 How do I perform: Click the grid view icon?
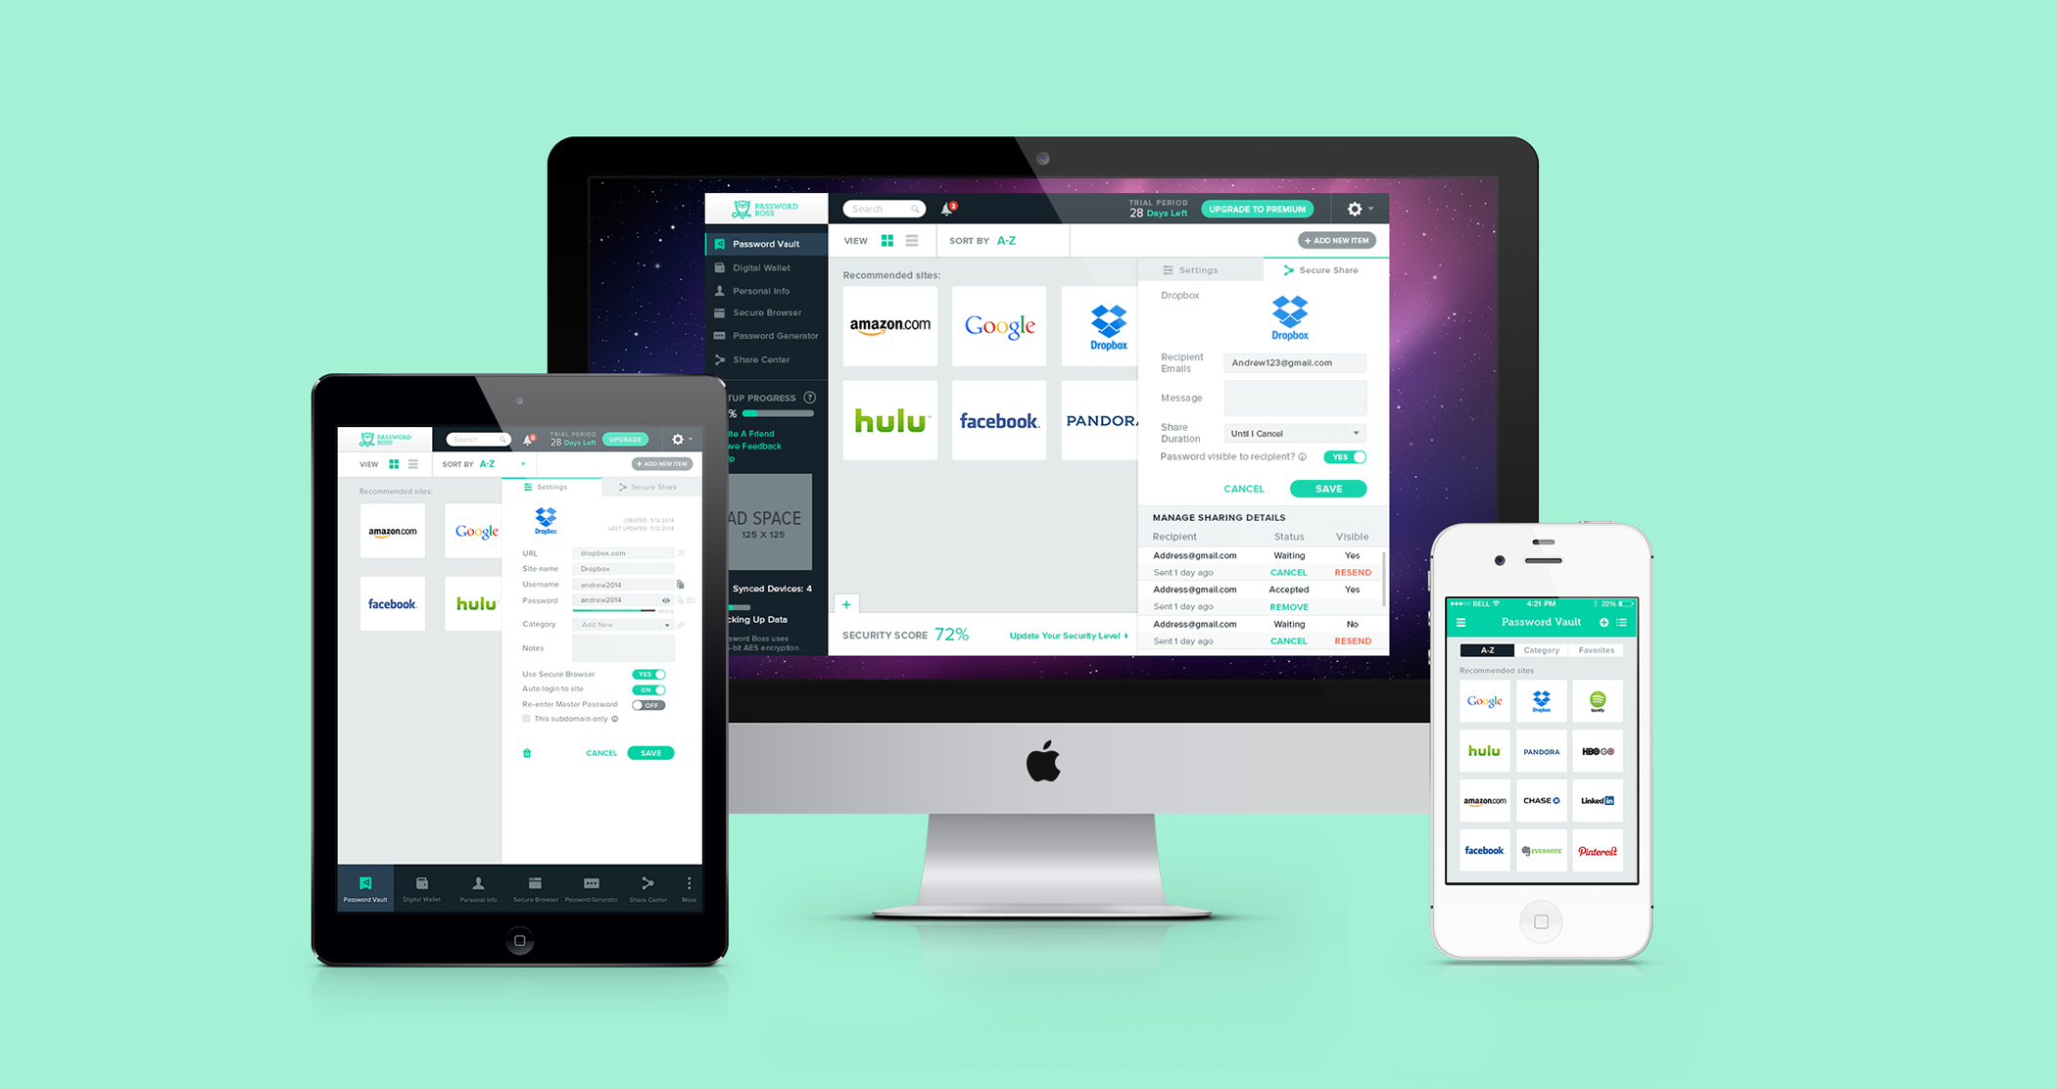(x=898, y=241)
